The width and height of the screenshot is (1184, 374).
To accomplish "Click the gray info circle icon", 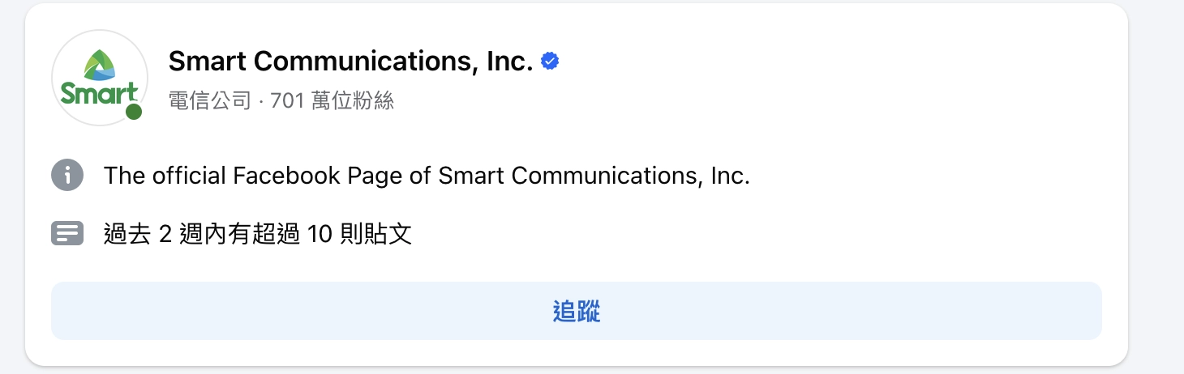I will (67, 175).
